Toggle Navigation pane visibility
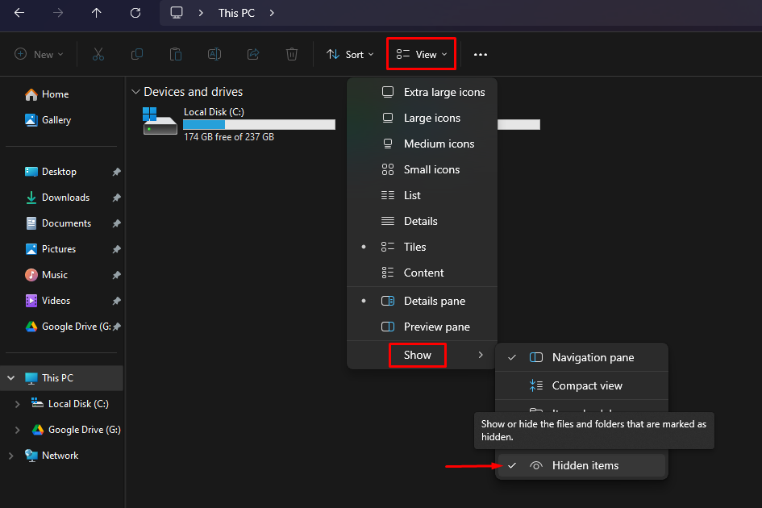The width and height of the screenshot is (762, 508). coord(581,358)
